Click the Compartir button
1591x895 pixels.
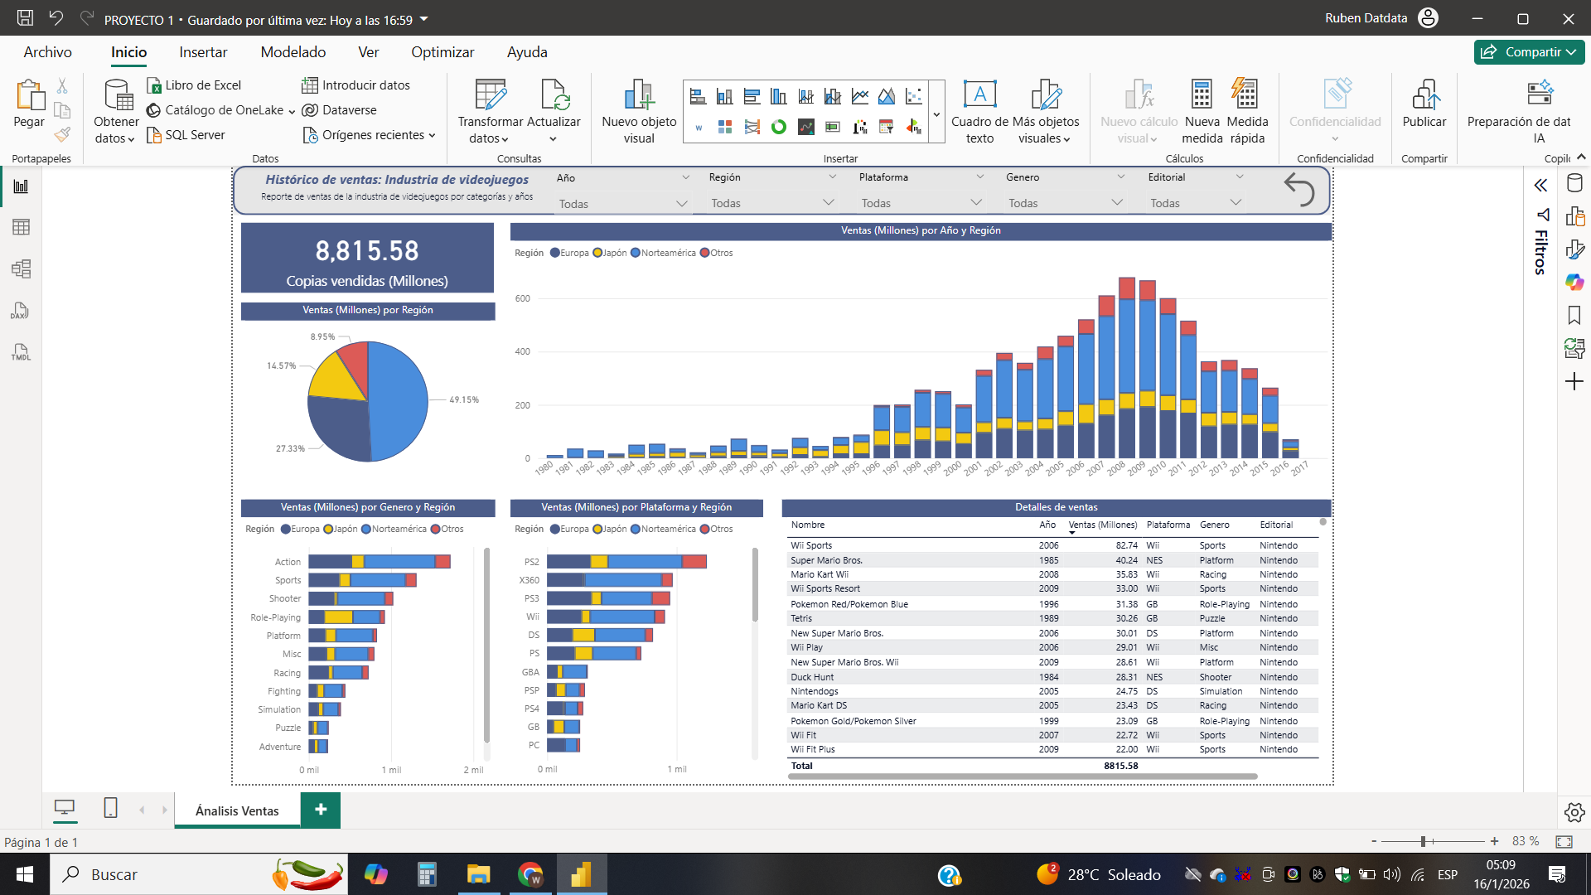[1529, 52]
